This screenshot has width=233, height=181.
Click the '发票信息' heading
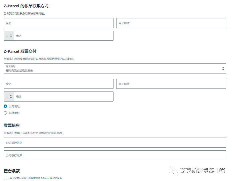(x=12, y=126)
